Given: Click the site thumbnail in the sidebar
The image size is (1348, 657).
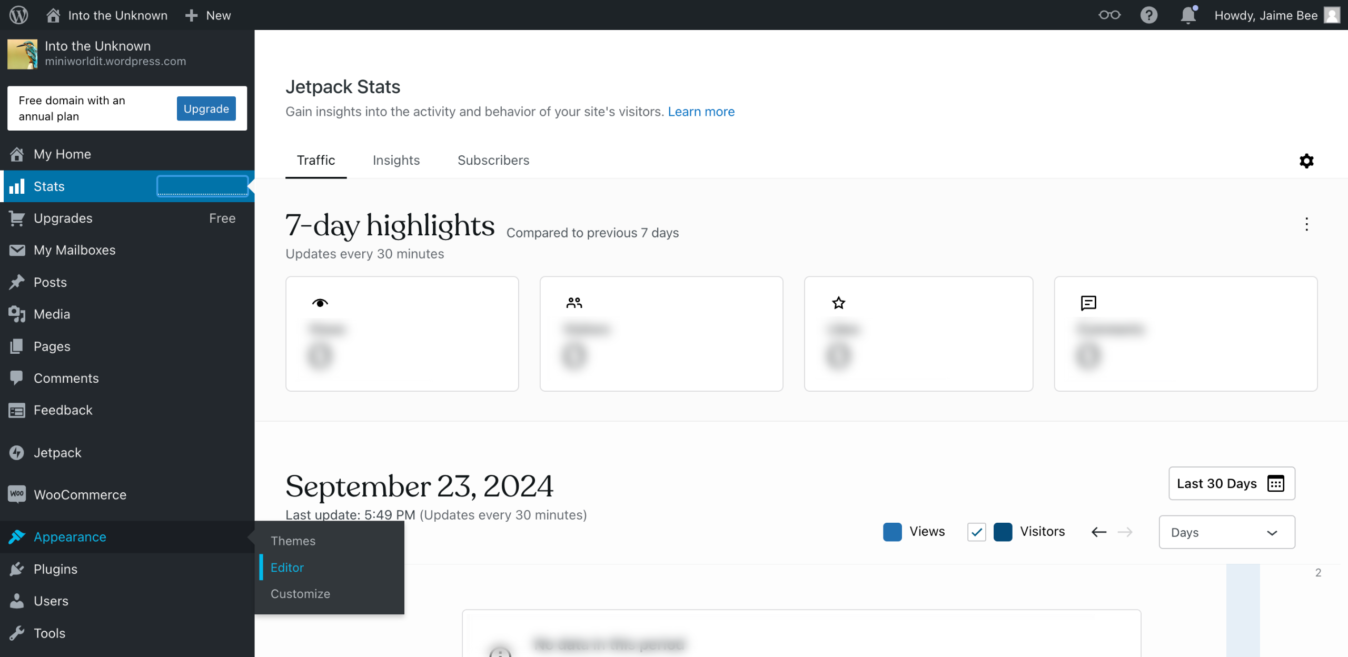Looking at the screenshot, I should (22, 54).
